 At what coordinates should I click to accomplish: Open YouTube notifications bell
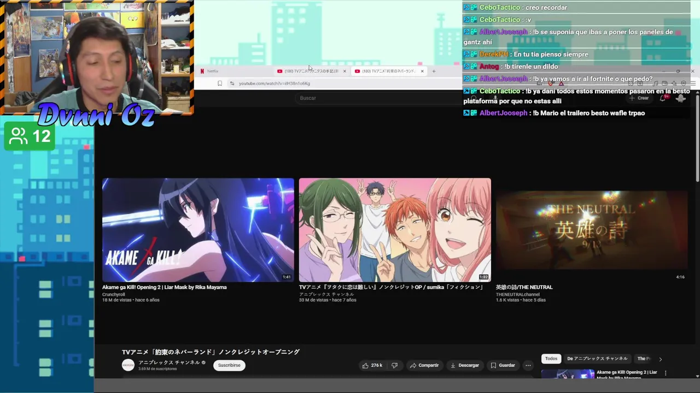coord(663,98)
